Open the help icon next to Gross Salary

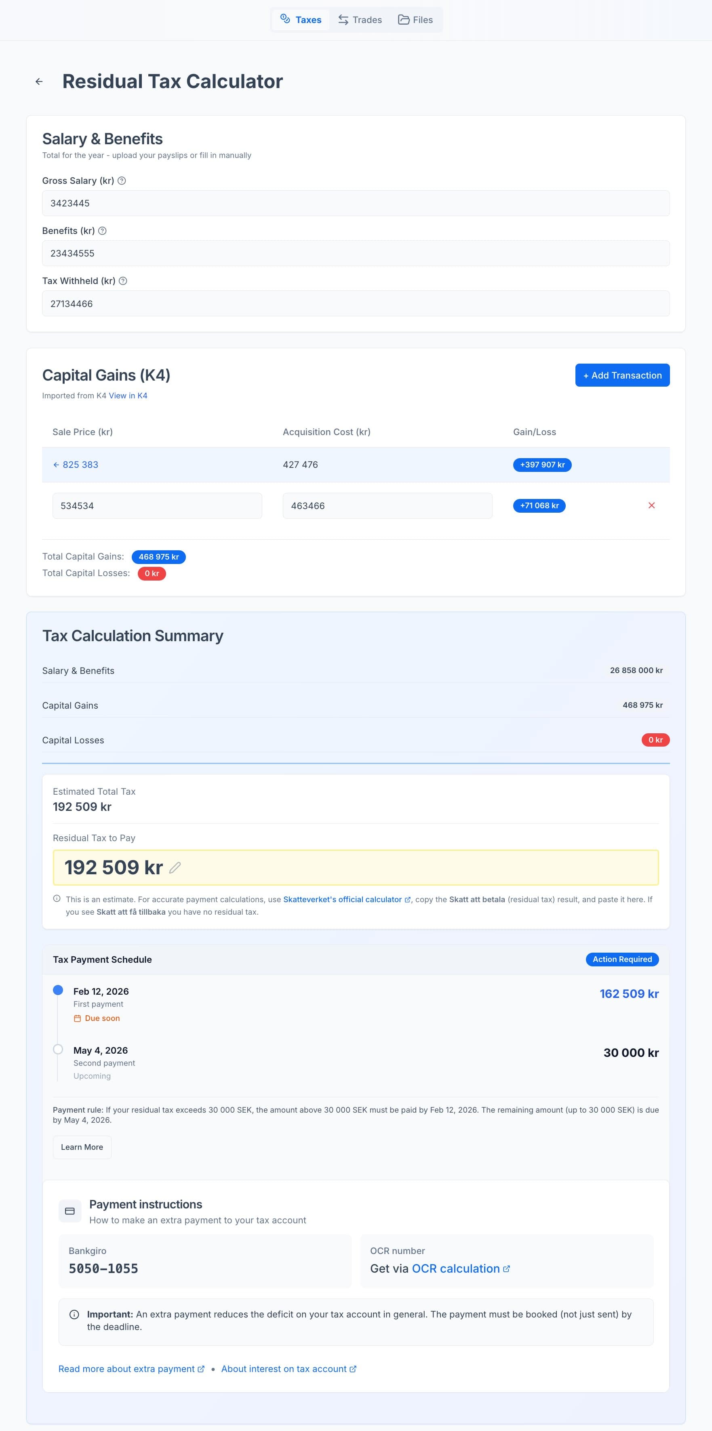click(x=122, y=181)
